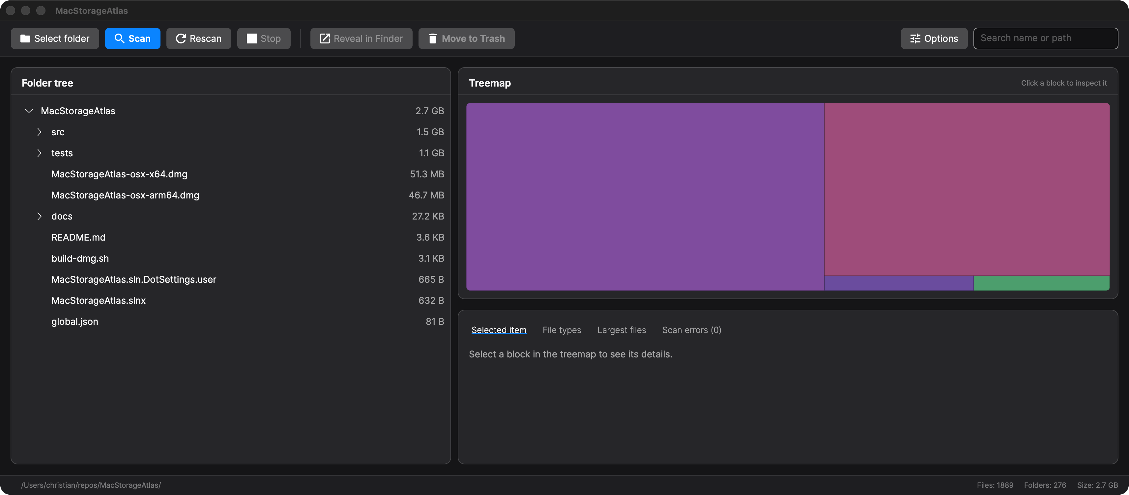The width and height of the screenshot is (1129, 495).
Task: Click the 81 B size value
Action: click(x=435, y=321)
